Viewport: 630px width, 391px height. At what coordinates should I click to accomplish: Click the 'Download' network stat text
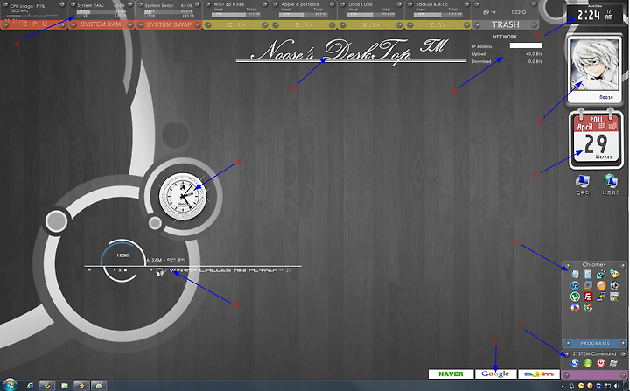click(481, 61)
